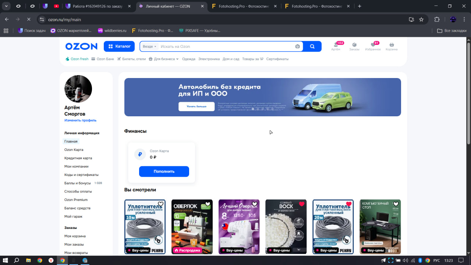Open the volume icon in system tray

click(x=405, y=260)
